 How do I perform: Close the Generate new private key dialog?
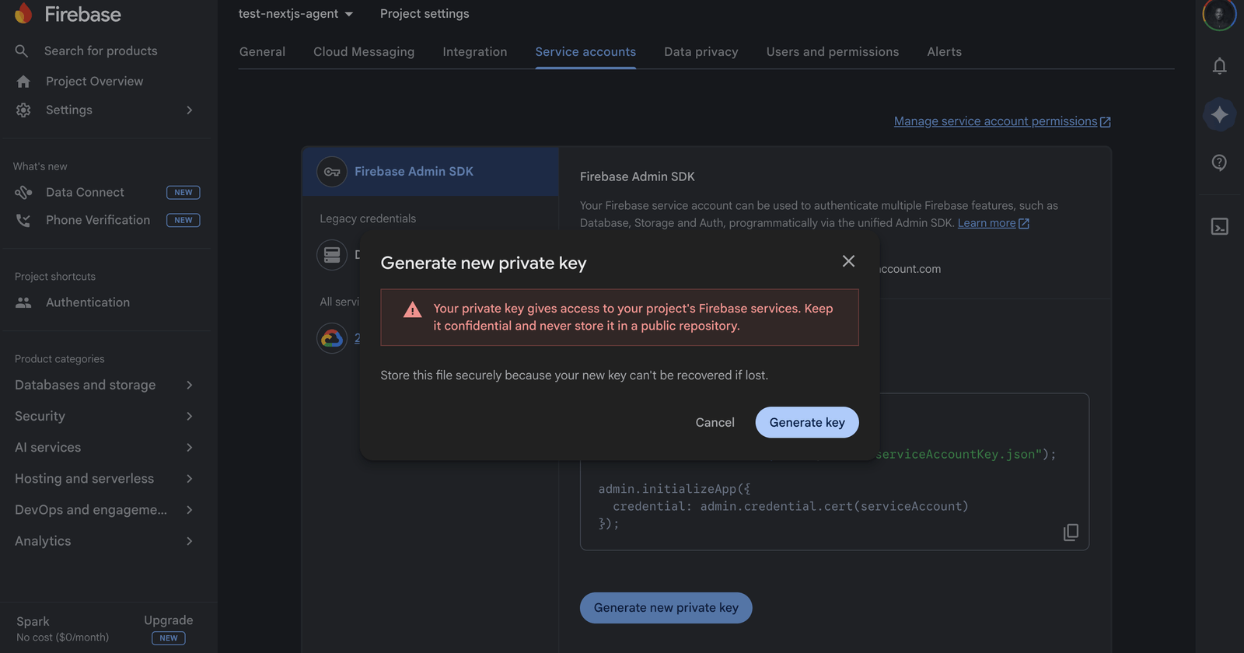click(x=848, y=261)
